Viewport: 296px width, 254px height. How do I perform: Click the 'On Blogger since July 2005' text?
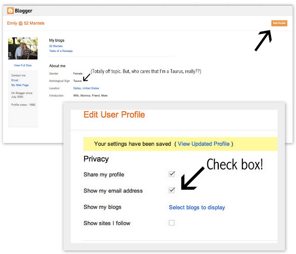(x=22, y=95)
